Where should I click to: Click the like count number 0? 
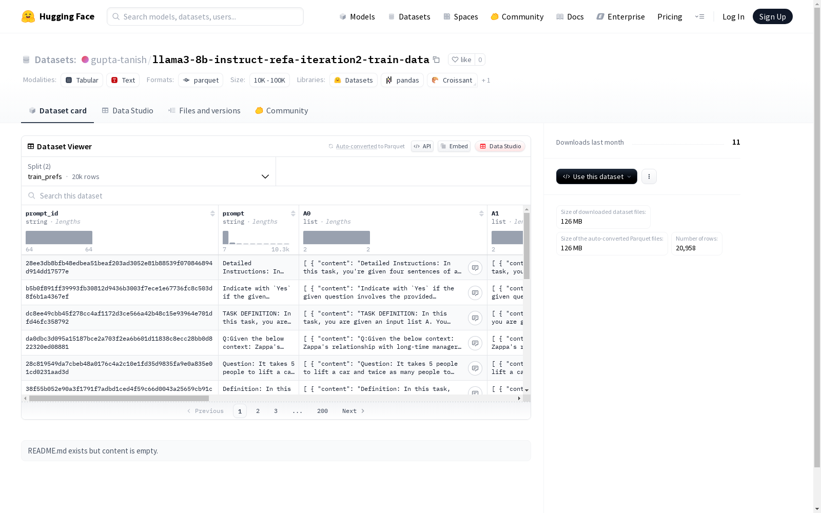[x=480, y=60]
